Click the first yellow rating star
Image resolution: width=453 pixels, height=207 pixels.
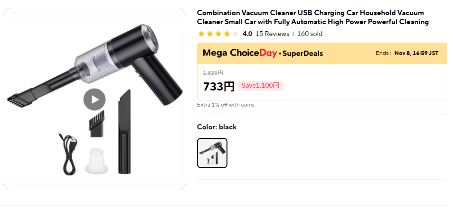point(201,34)
